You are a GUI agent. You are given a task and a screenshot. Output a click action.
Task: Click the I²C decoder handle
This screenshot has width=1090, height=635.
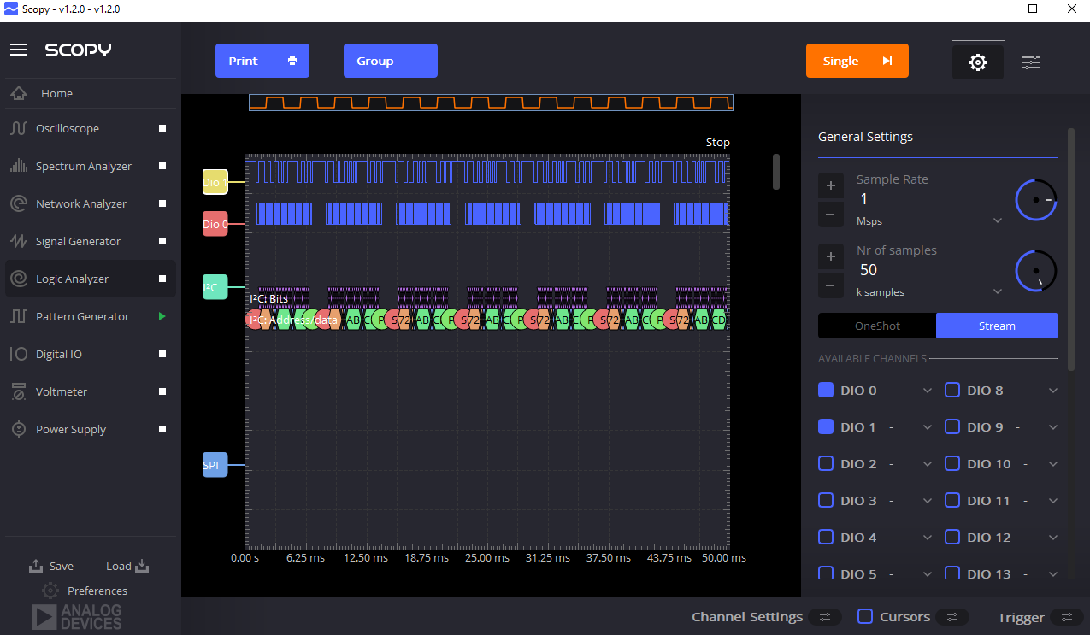215,287
